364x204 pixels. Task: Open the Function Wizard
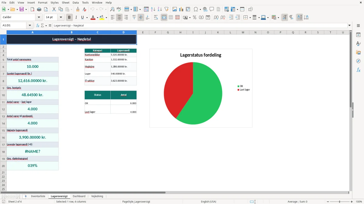[38, 25]
